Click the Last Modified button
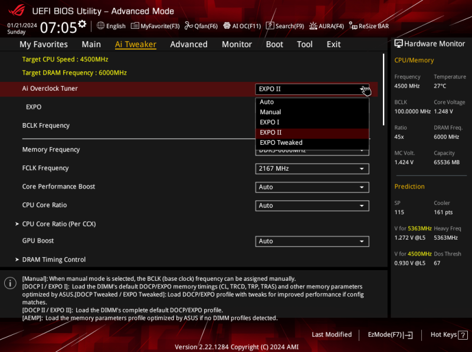 click(332, 334)
